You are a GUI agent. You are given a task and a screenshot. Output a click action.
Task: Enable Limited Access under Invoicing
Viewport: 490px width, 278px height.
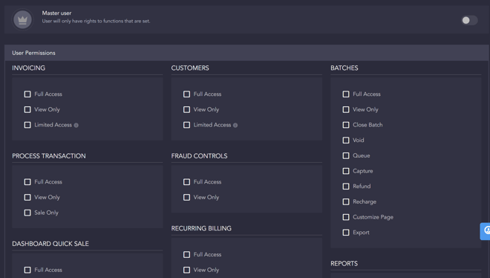(x=27, y=125)
